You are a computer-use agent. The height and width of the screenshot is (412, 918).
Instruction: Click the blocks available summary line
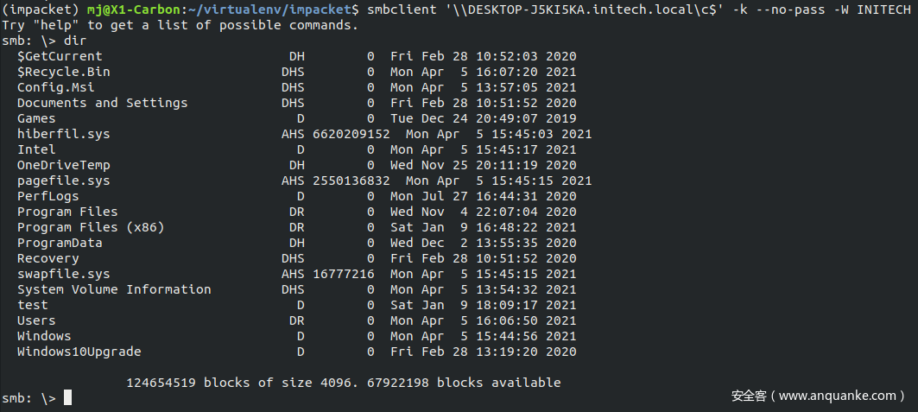click(x=344, y=383)
